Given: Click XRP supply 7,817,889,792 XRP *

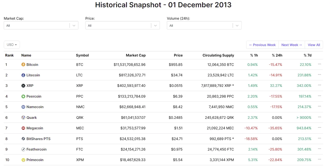Looking at the screenshot, I should point(218,86).
